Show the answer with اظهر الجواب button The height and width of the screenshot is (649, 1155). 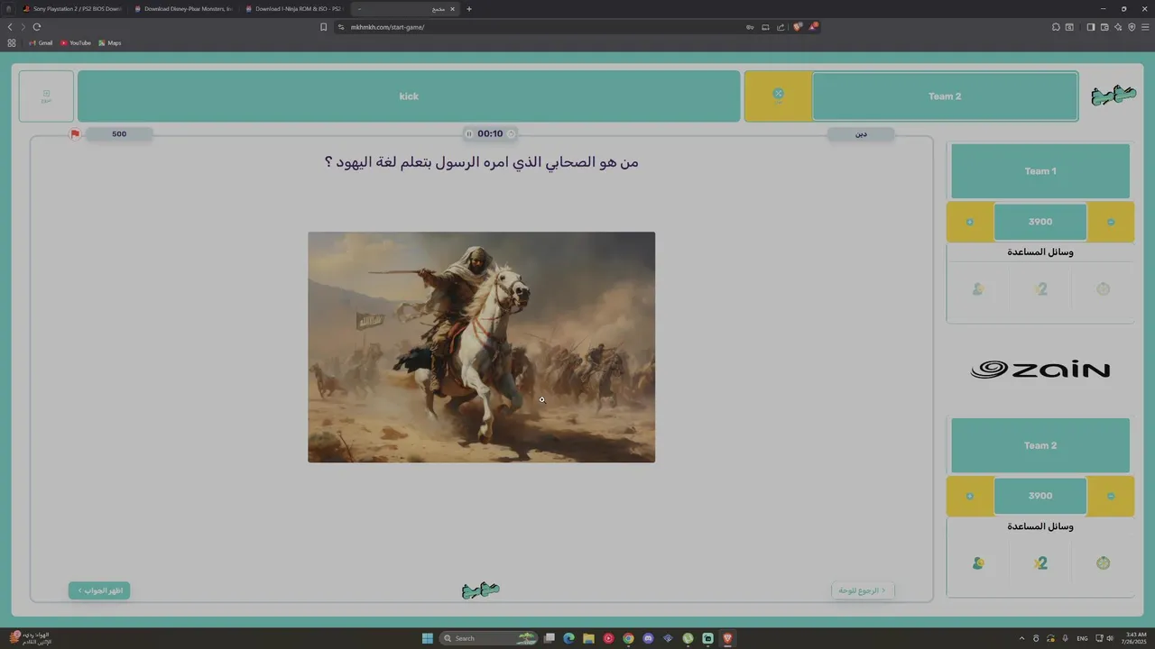(99, 590)
